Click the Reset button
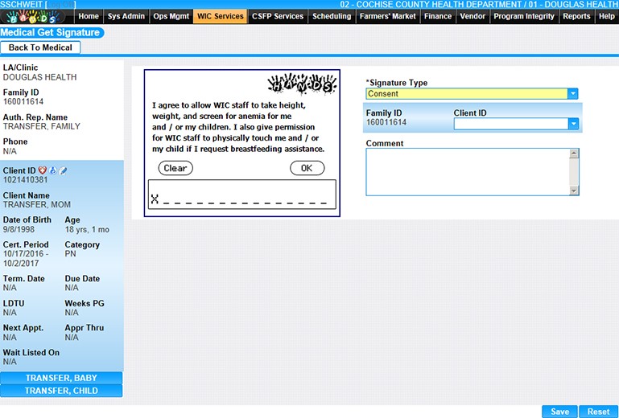 coord(598,412)
